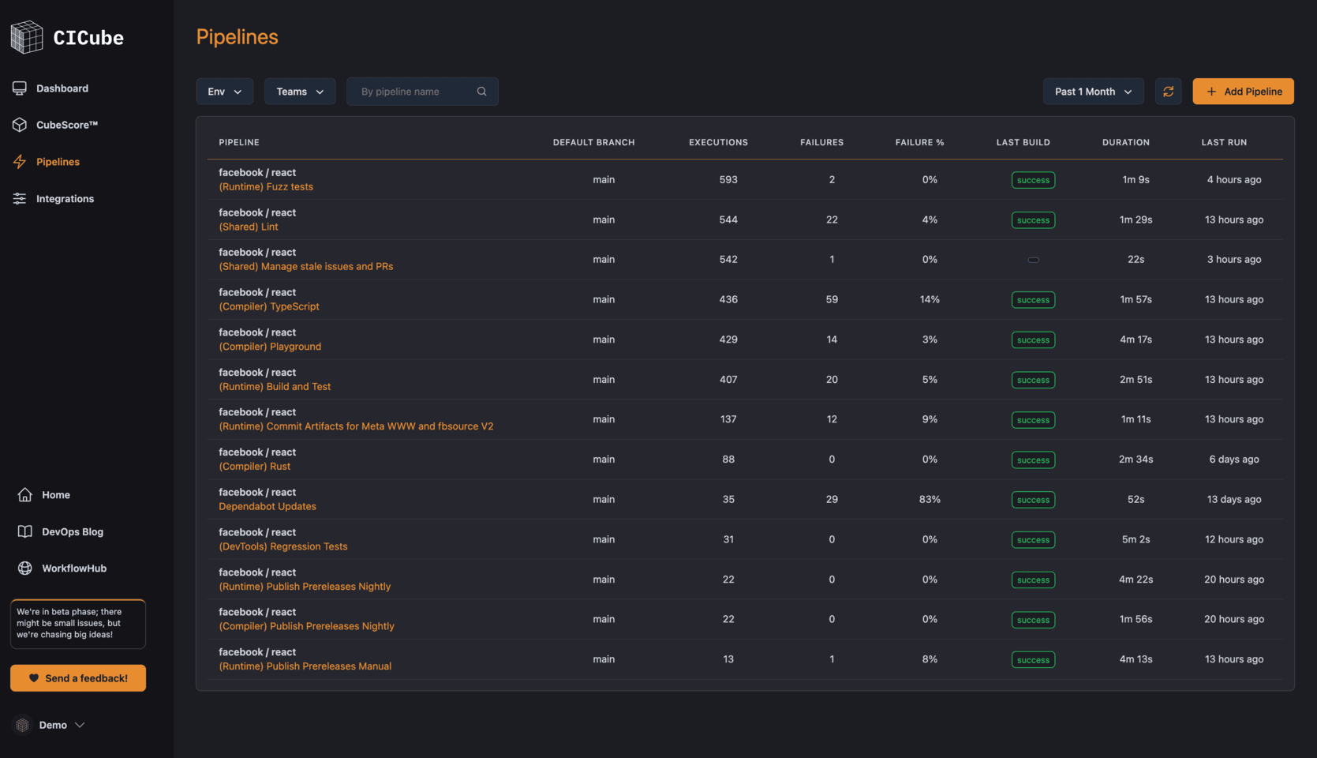Open (Compiler) Playground pipeline
Image resolution: width=1317 pixels, height=758 pixels.
270,347
